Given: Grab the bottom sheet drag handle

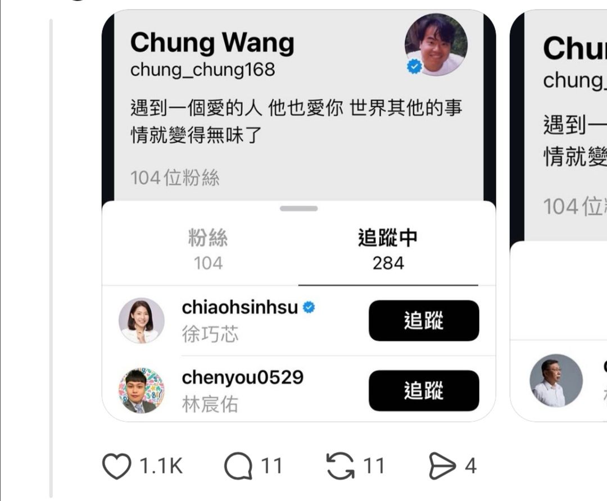Looking at the screenshot, I should pos(299,208).
